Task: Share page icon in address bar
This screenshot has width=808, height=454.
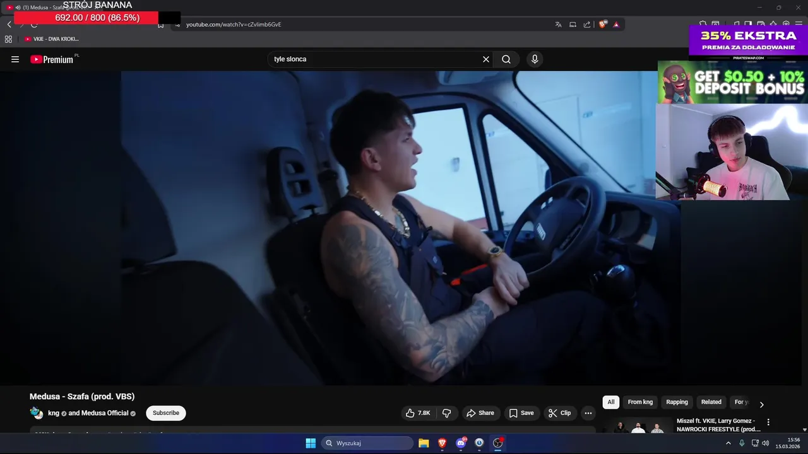Action: pos(587,25)
